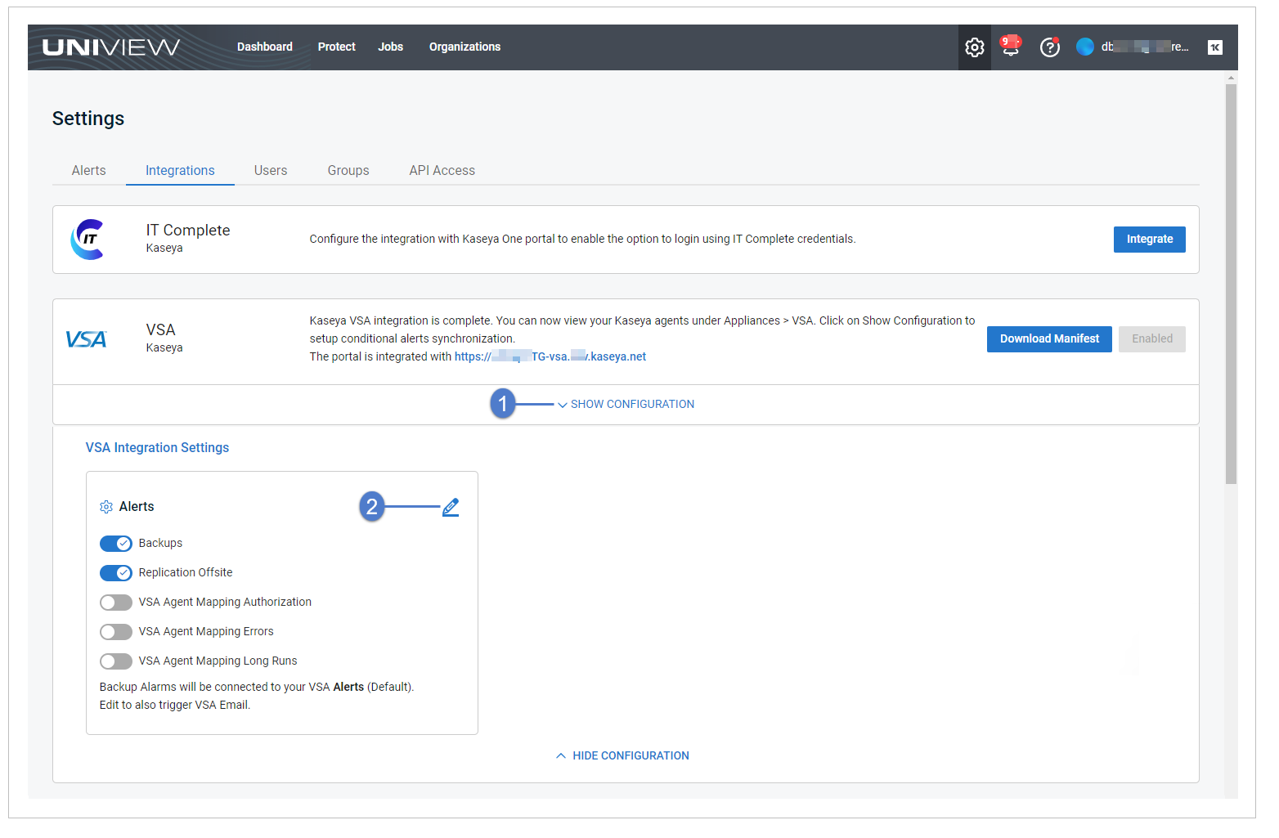Click the Uniview logo
This screenshot has height=838, width=1279.
coord(111,47)
